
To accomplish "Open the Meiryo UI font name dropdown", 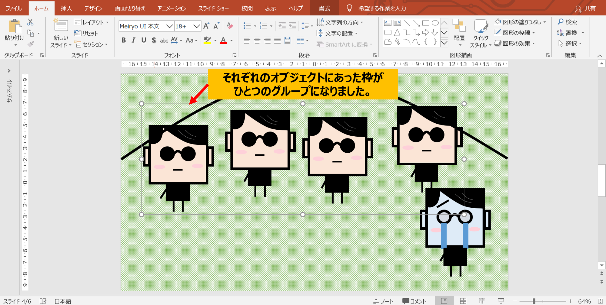I will coord(169,26).
